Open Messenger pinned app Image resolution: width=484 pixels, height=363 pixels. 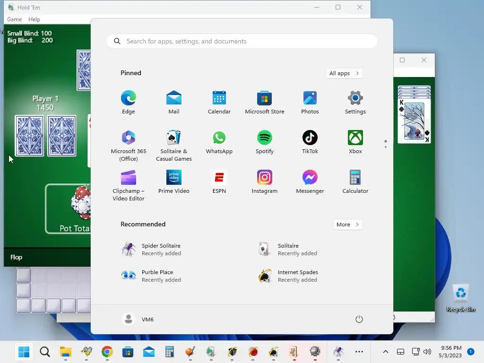point(310,182)
